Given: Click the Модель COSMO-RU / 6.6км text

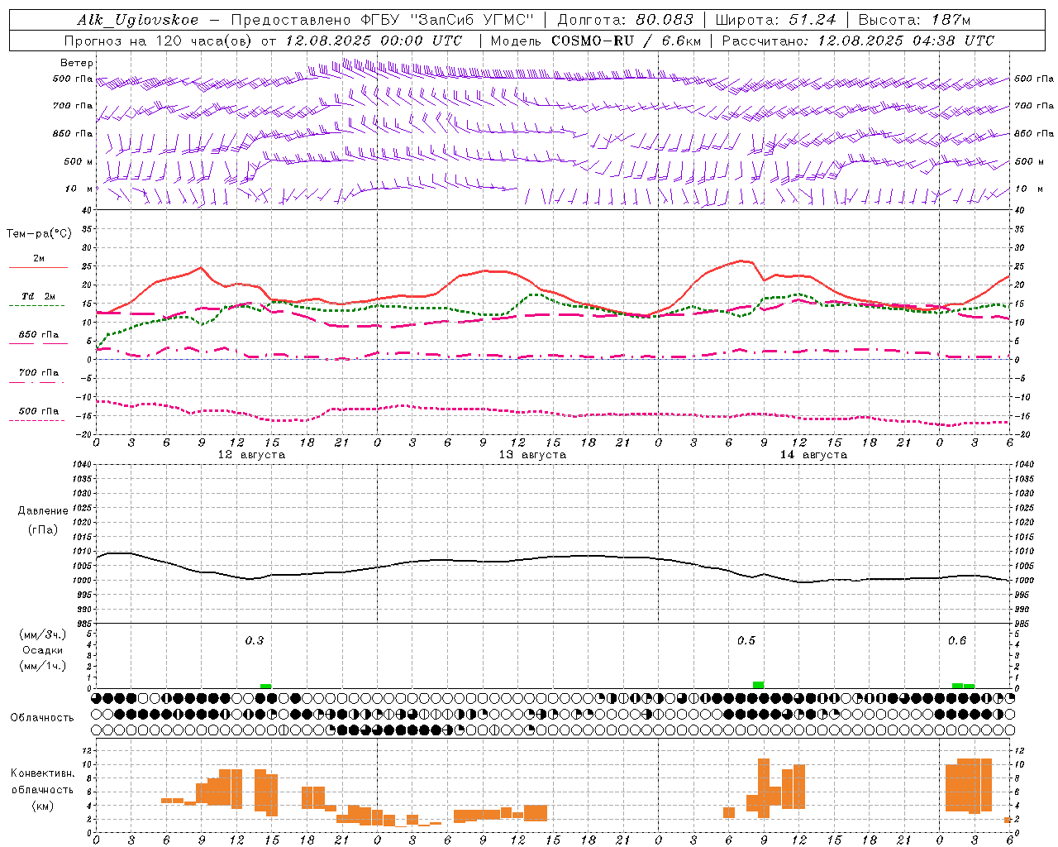Looking at the screenshot, I should coord(596,41).
